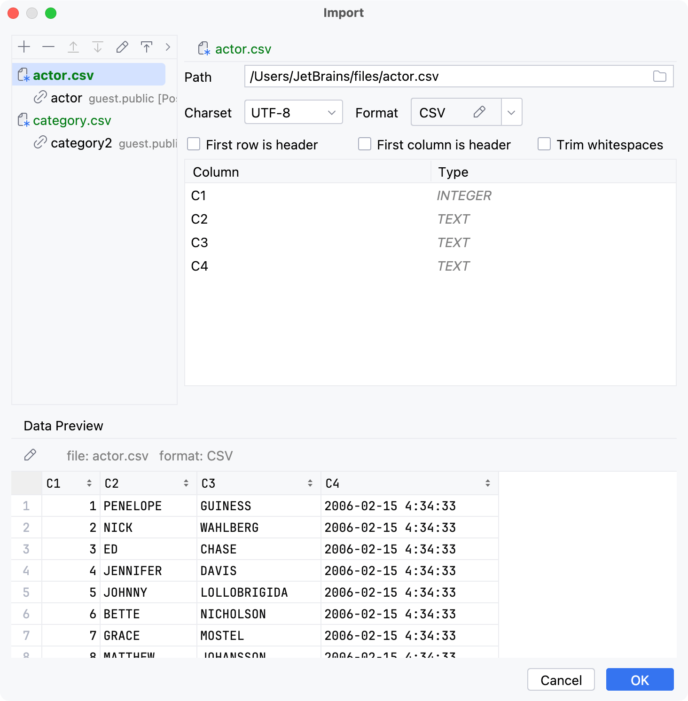Open the Charset dropdown
The width and height of the screenshot is (688, 701).
click(x=293, y=112)
